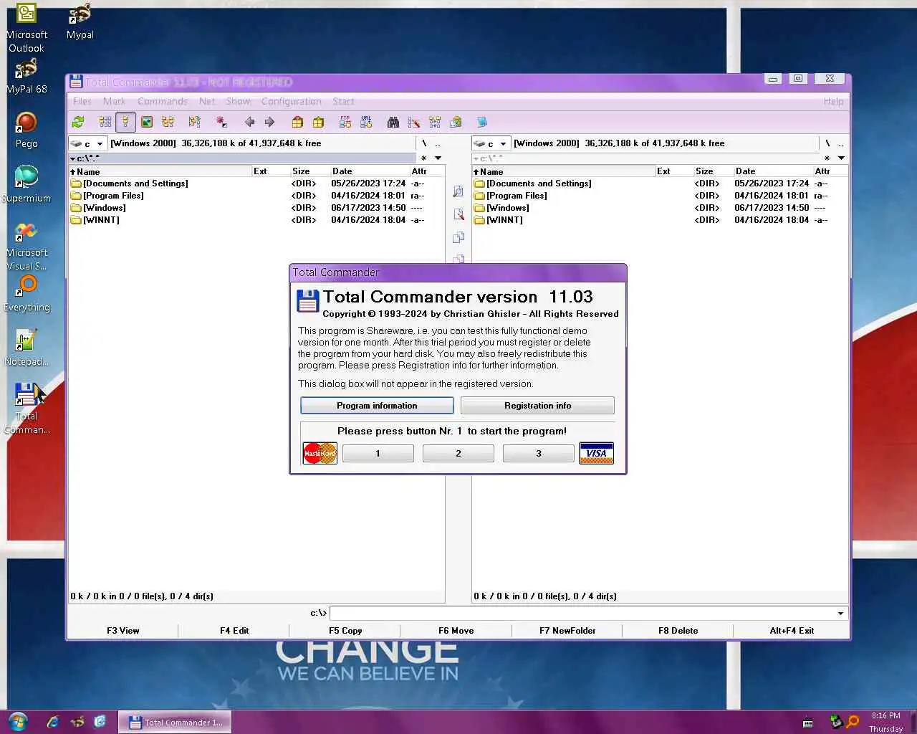This screenshot has width=917, height=734.
Task: Click the Reread source refresh icon
Action: click(x=78, y=122)
